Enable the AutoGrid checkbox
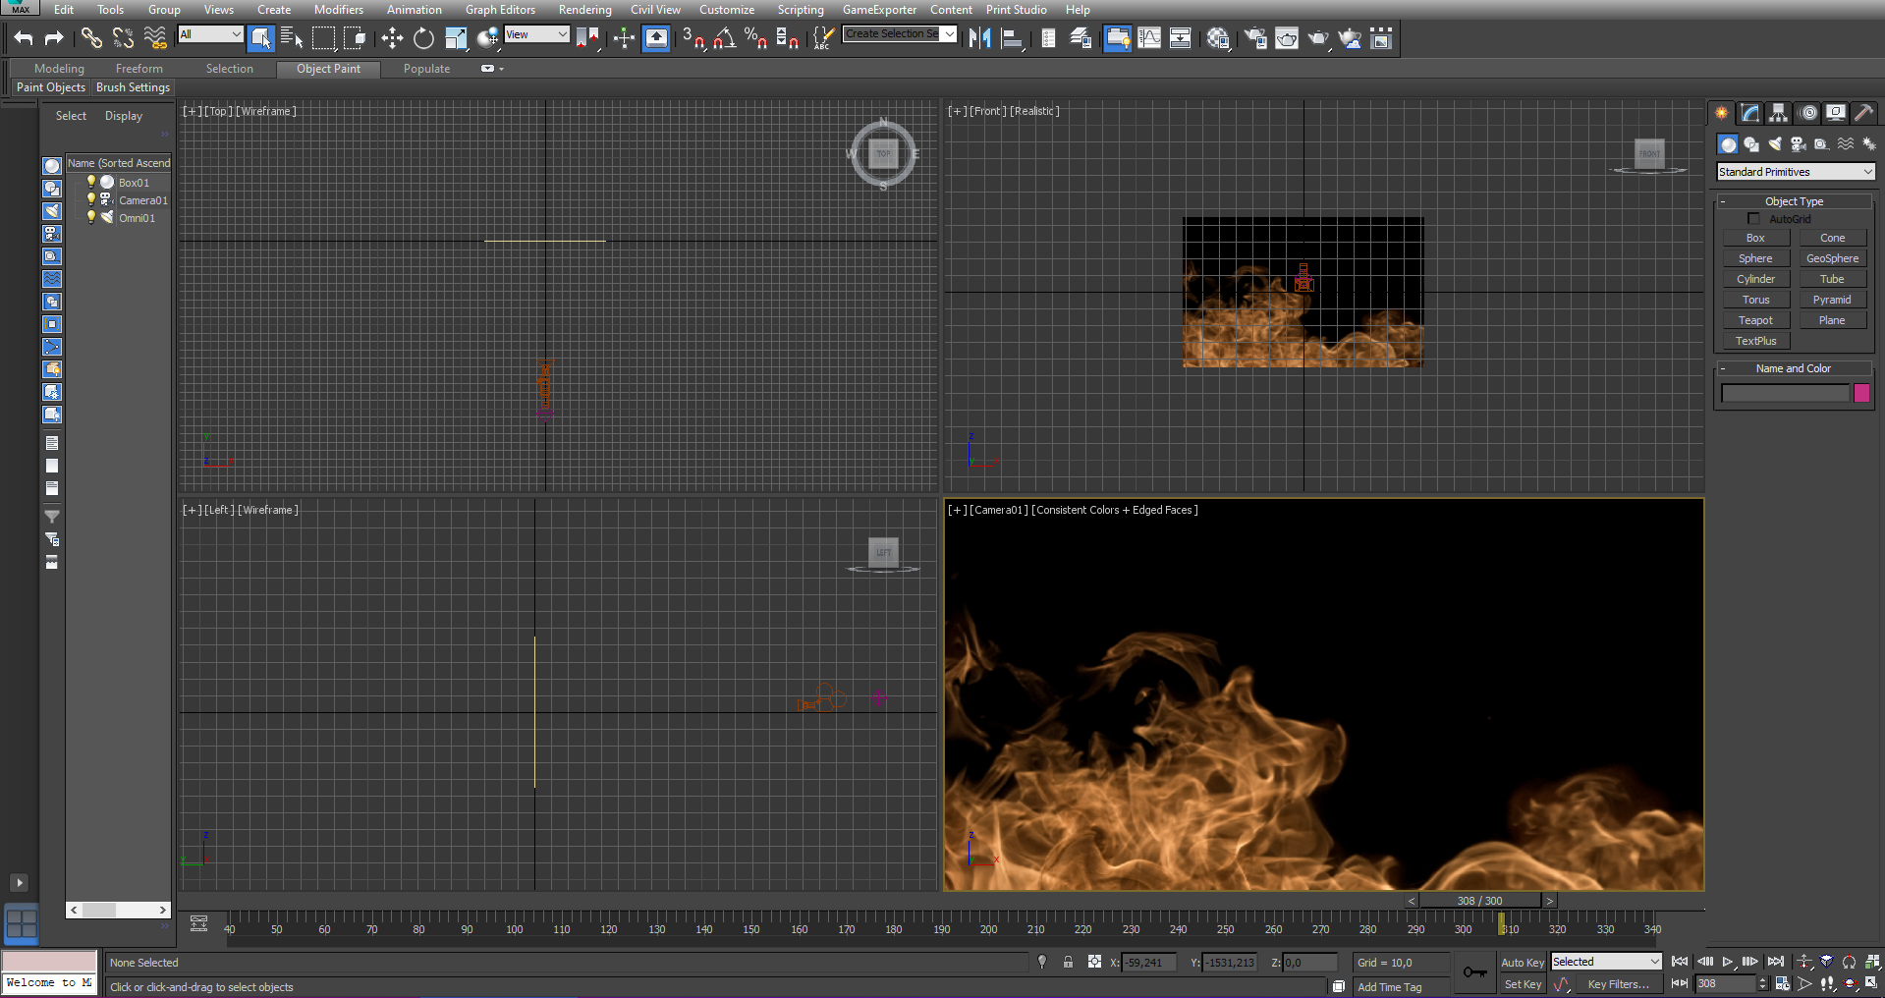1885x998 pixels. (x=1753, y=219)
